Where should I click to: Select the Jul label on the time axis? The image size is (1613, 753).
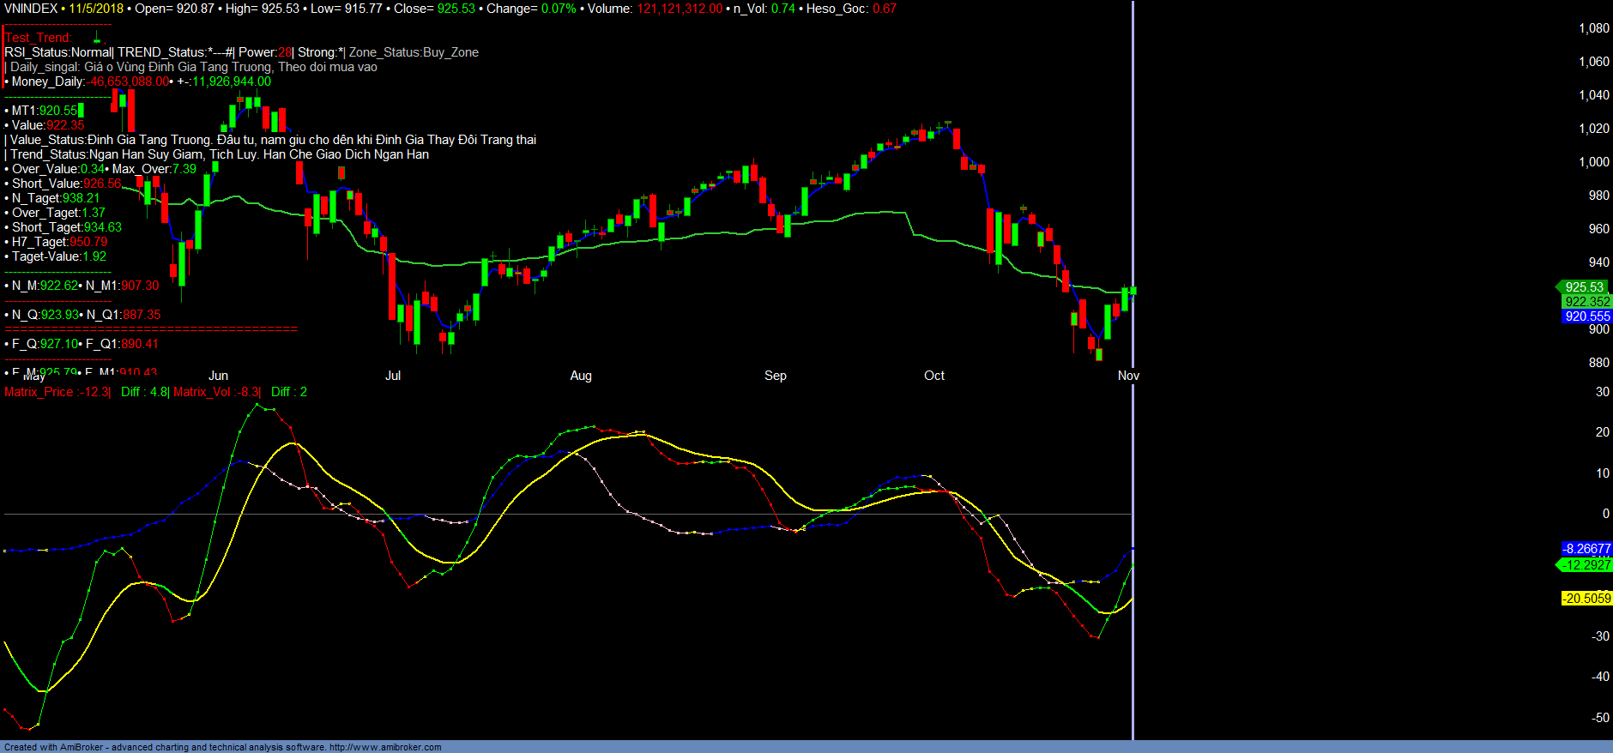click(x=392, y=376)
